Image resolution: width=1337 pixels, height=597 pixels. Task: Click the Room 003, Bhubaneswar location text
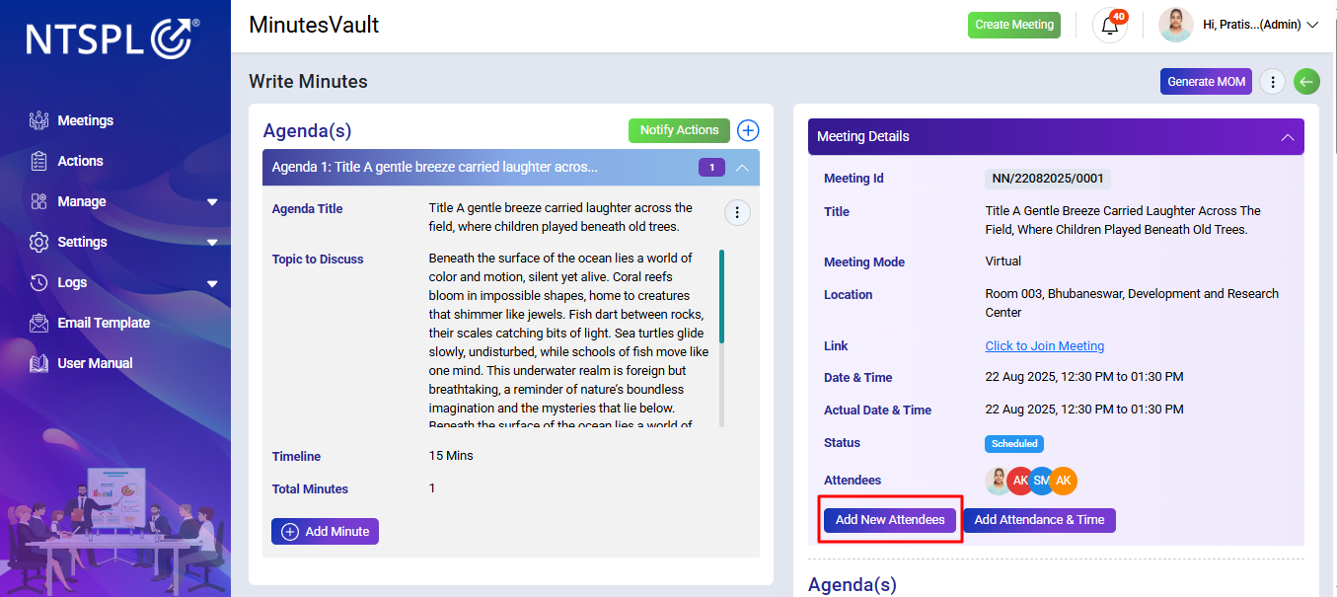(x=1132, y=303)
